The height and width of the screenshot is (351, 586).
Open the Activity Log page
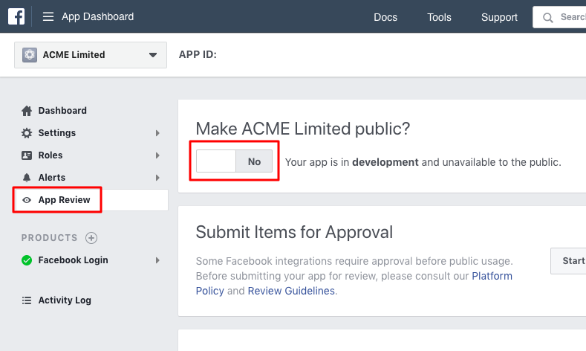point(65,300)
